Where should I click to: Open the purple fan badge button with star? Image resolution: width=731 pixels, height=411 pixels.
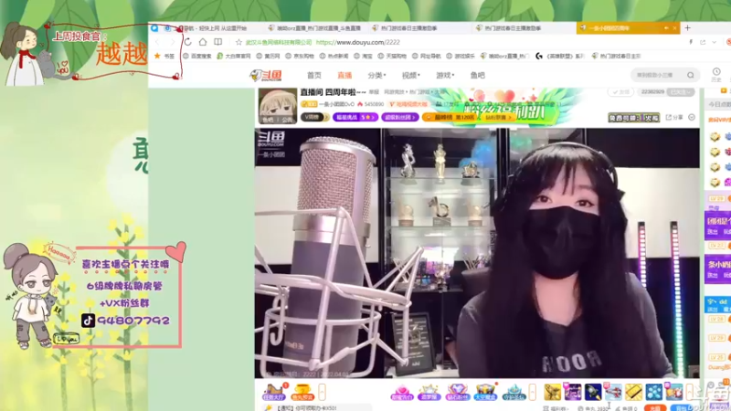[x=355, y=117]
